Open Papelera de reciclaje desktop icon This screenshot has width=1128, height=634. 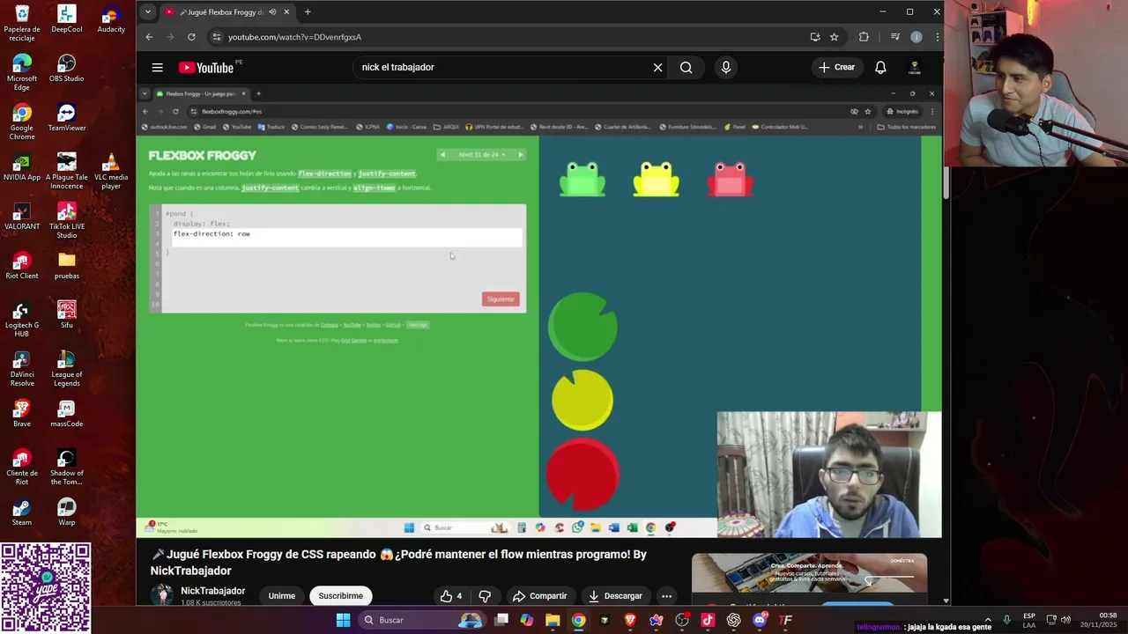pyautogui.click(x=22, y=23)
